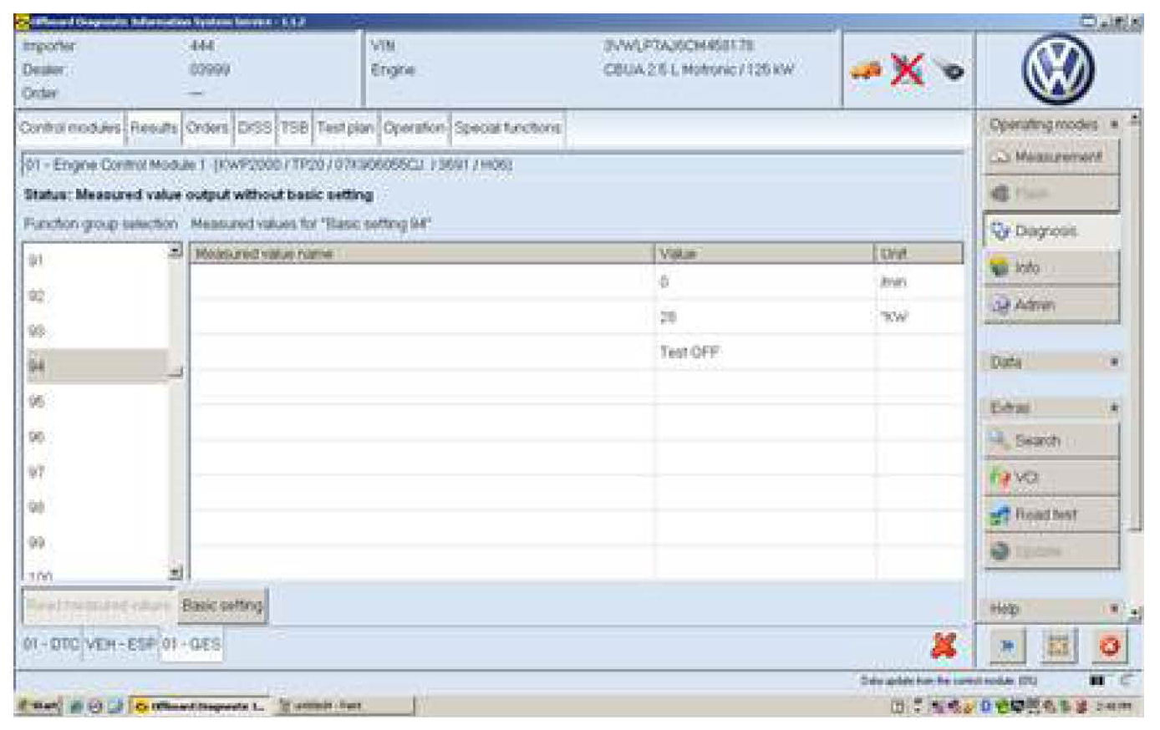Viewport: 1160px width, 730px height.
Task: Collapse the Operating modes section
Action: 1114,124
